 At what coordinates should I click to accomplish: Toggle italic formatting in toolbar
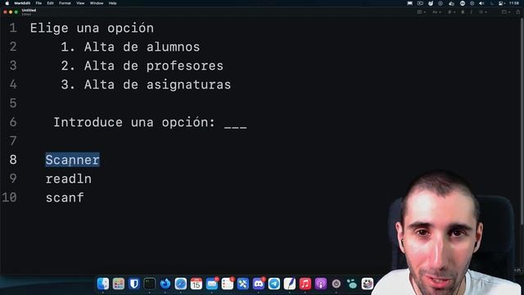472,12
